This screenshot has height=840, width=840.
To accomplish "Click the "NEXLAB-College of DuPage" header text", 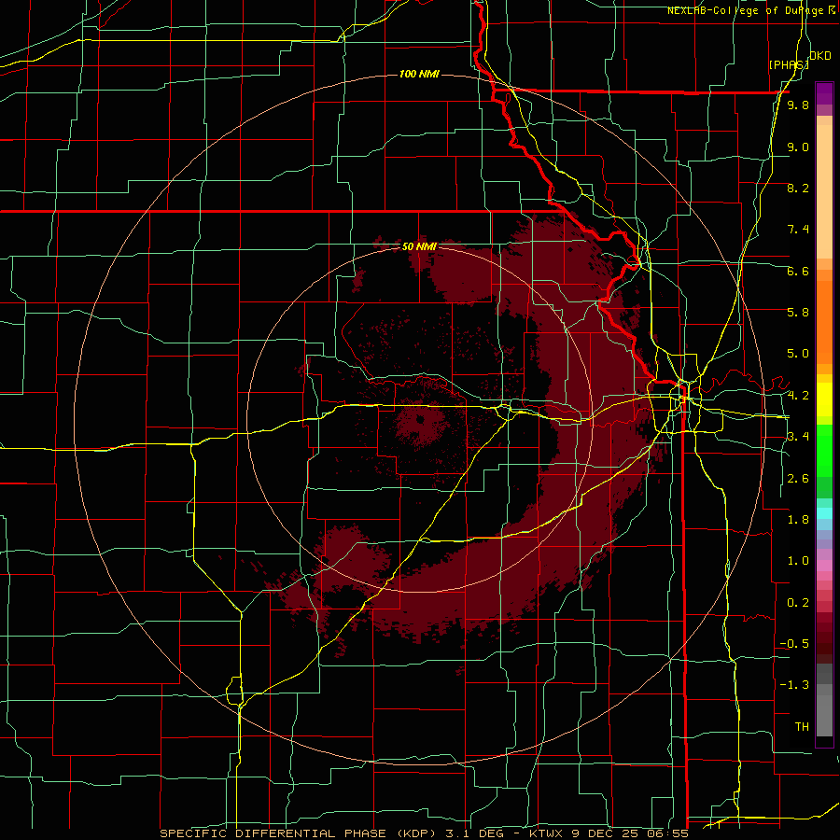I will [x=745, y=10].
